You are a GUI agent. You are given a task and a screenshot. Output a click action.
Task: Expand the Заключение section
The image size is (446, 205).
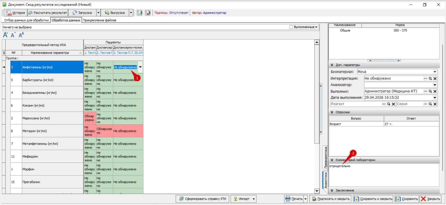[332, 190]
